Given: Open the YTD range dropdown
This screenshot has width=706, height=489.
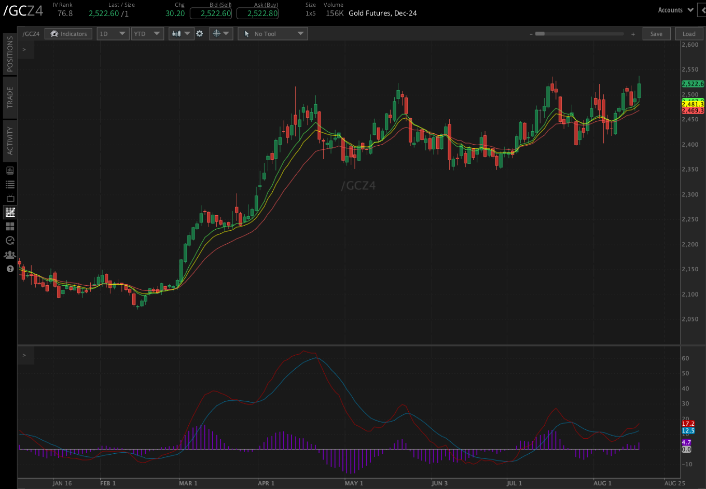Looking at the screenshot, I should (147, 33).
